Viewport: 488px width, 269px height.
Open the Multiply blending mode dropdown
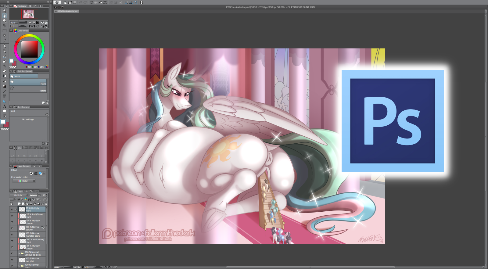20,195
